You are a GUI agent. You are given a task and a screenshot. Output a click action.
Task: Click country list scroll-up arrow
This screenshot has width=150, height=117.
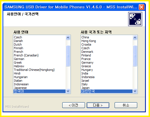click(135, 38)
